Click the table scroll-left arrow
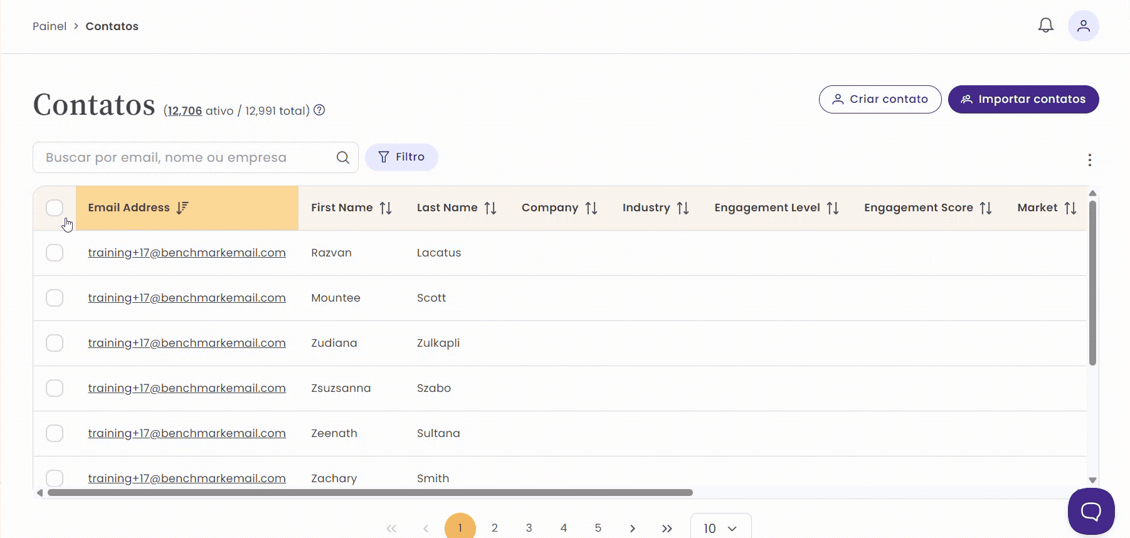This screenshot has height=538, width=1130. (40, 493)
